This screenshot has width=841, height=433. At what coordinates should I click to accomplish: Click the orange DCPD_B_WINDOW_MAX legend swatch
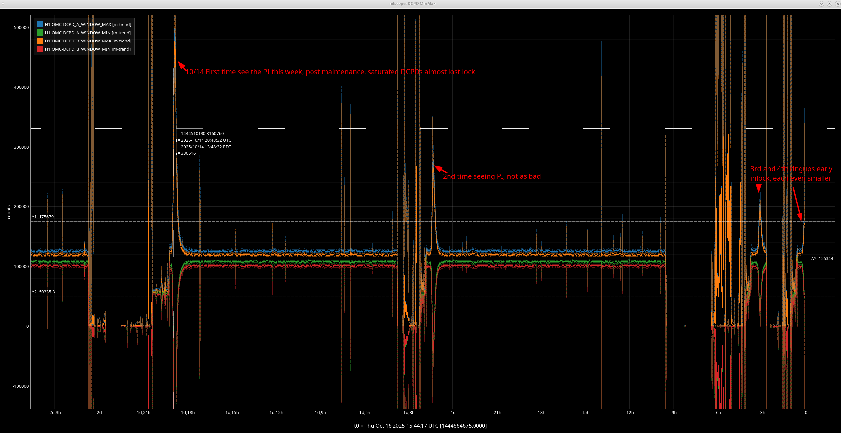pos(40,41)
